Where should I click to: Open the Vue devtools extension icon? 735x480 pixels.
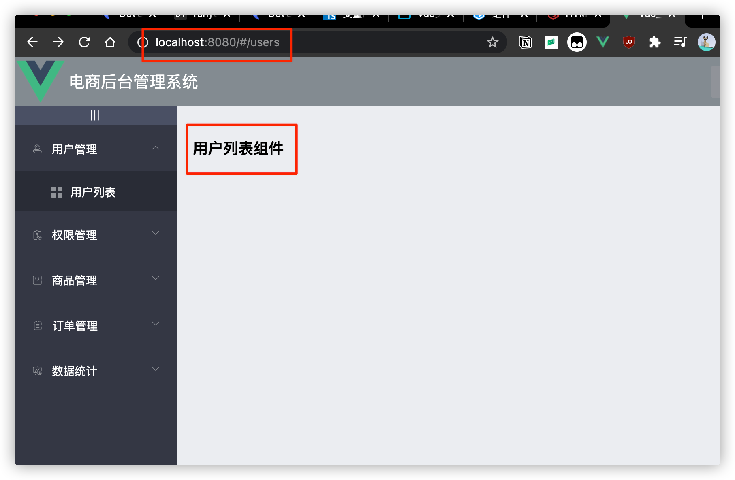click(x=603, y=42)
